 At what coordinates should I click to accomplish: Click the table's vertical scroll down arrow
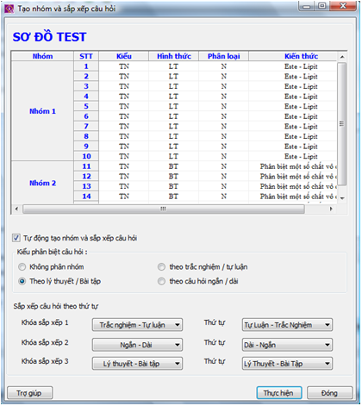pyautogui.click(x=342, y=198)
